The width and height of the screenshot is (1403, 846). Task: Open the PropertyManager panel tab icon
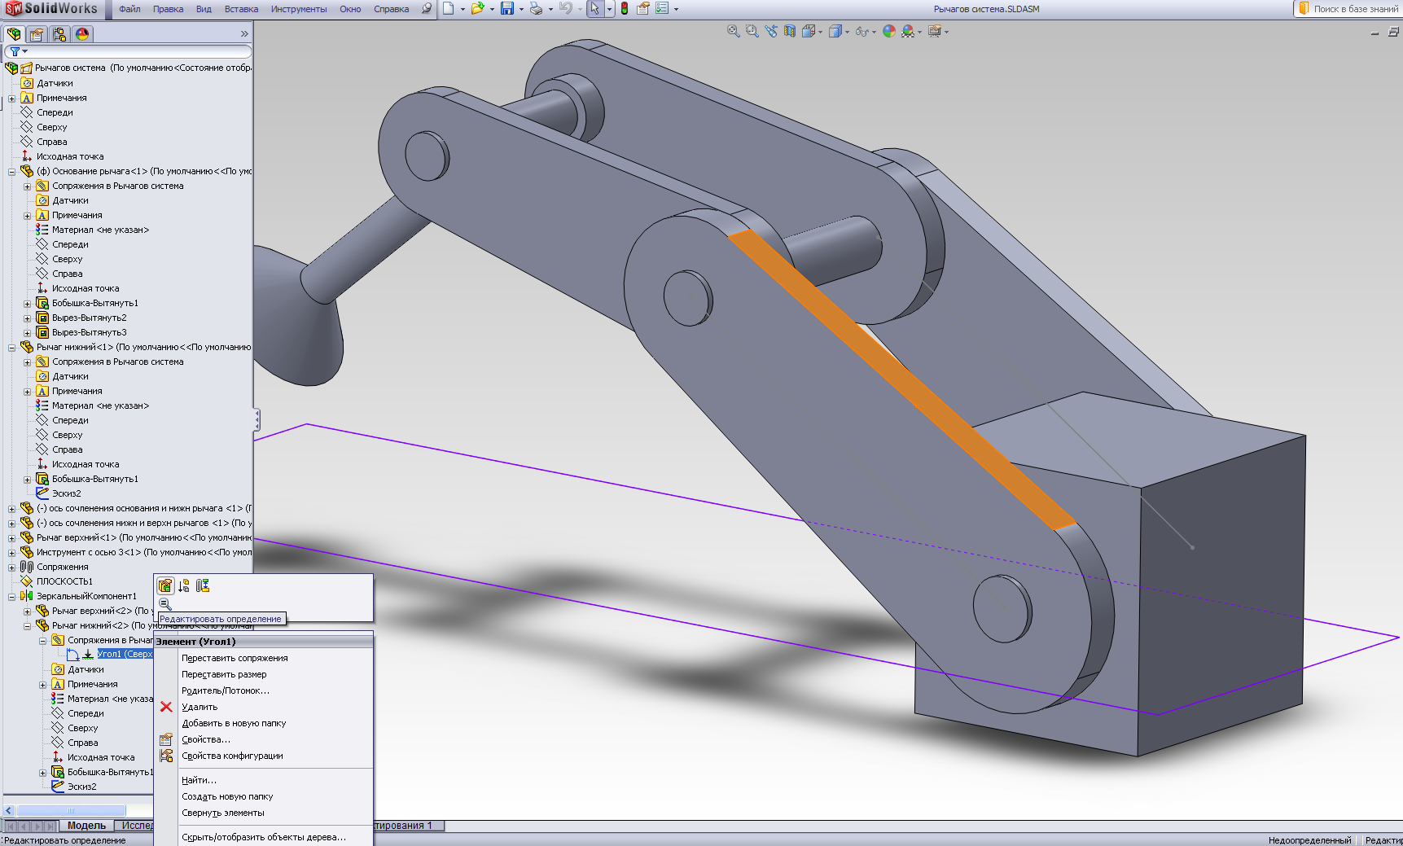(37, 34)
